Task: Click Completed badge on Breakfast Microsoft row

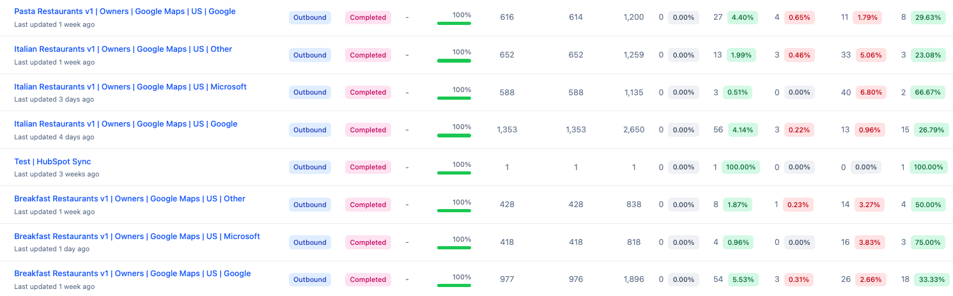Action: tap(368, 242)
